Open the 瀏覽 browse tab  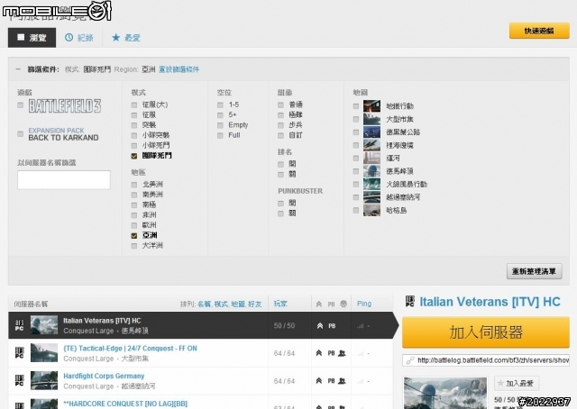32,38
